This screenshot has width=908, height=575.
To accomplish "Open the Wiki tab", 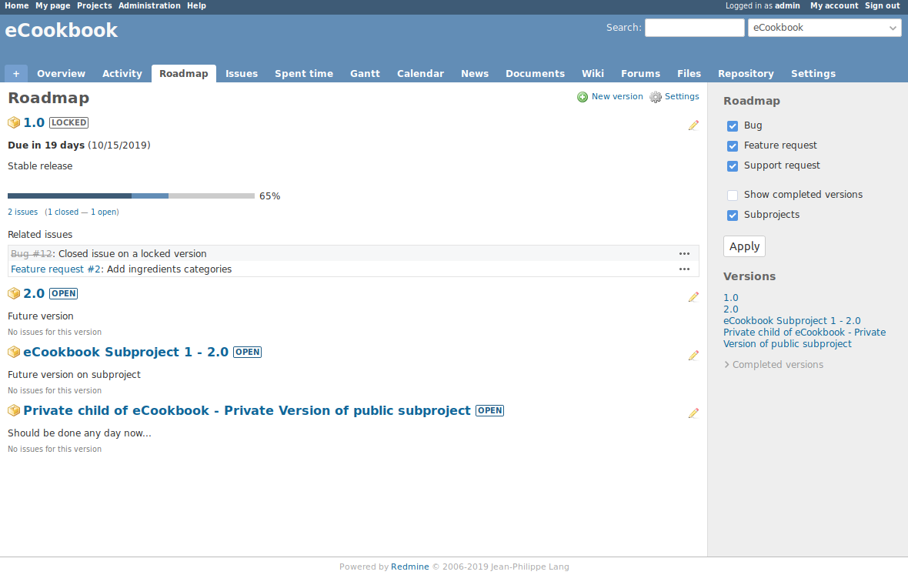I will click(x=593, y=74).
